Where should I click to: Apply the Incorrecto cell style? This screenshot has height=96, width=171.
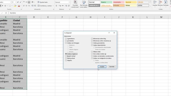[119, 2]
